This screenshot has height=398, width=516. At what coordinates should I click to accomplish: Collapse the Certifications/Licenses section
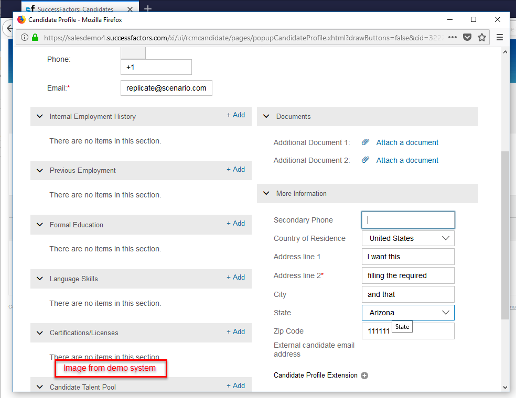coord(40,333)
